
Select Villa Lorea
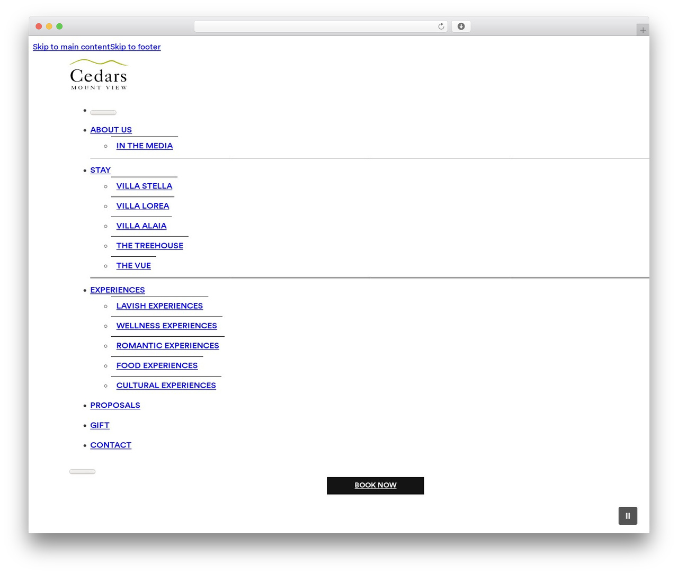coord(143,206)
